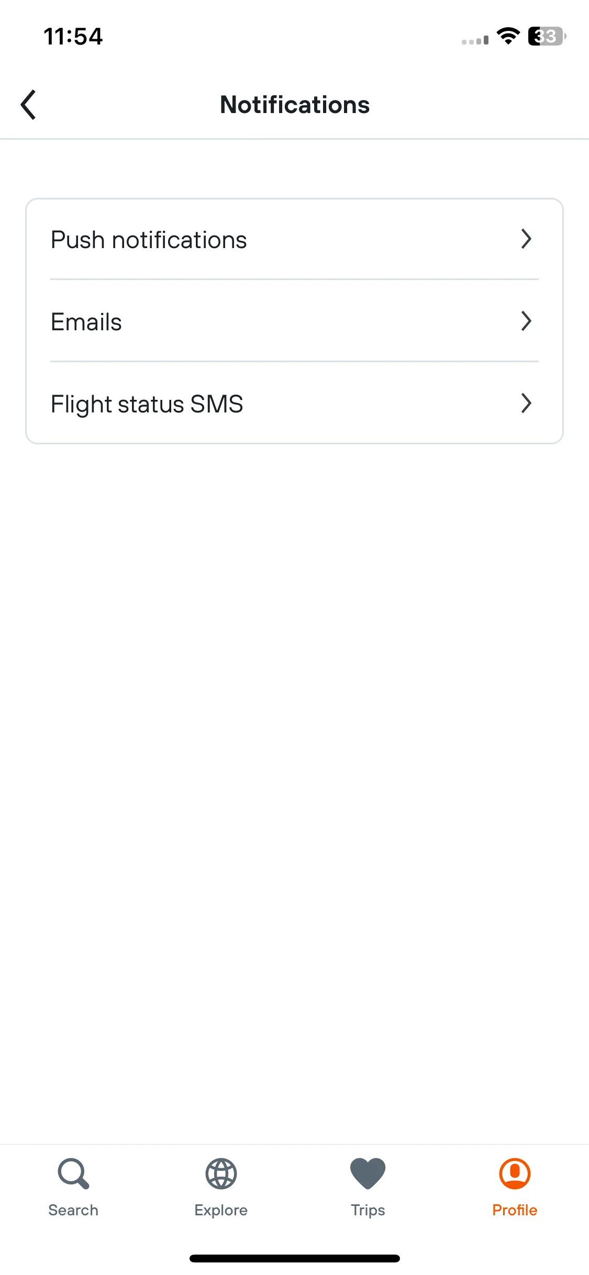This screenshot has width=589, height=1275.
Task: Expand Flight status SMS via its chevron
Action: click(x=527, y=404)
